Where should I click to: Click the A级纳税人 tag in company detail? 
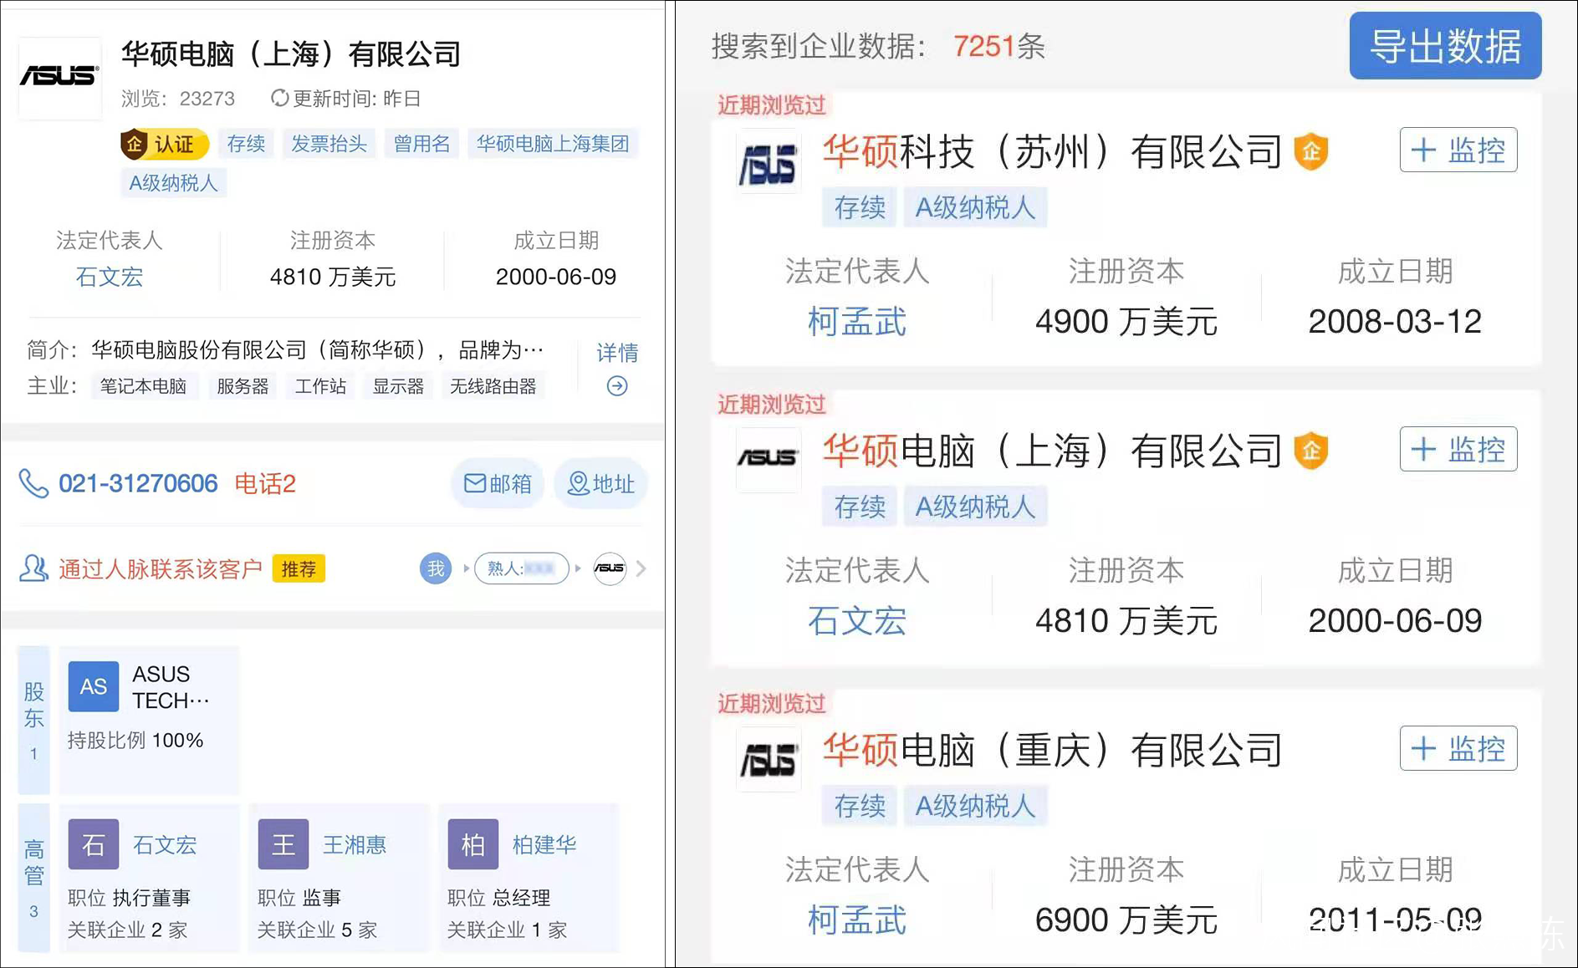[x=173, y=183]
